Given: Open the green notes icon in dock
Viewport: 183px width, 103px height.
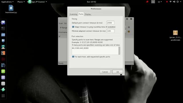Looking at the screenshot, I should click(x=3, y=71).
